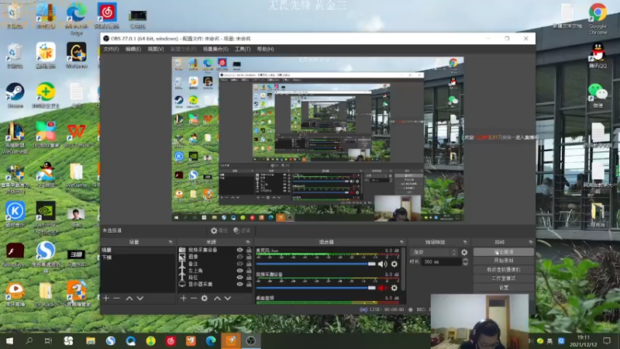This screenshot has width=620, height=349.
Task: Open File Explorer from the taskbar
Action: pyautogui.click(x=91, y=340)
